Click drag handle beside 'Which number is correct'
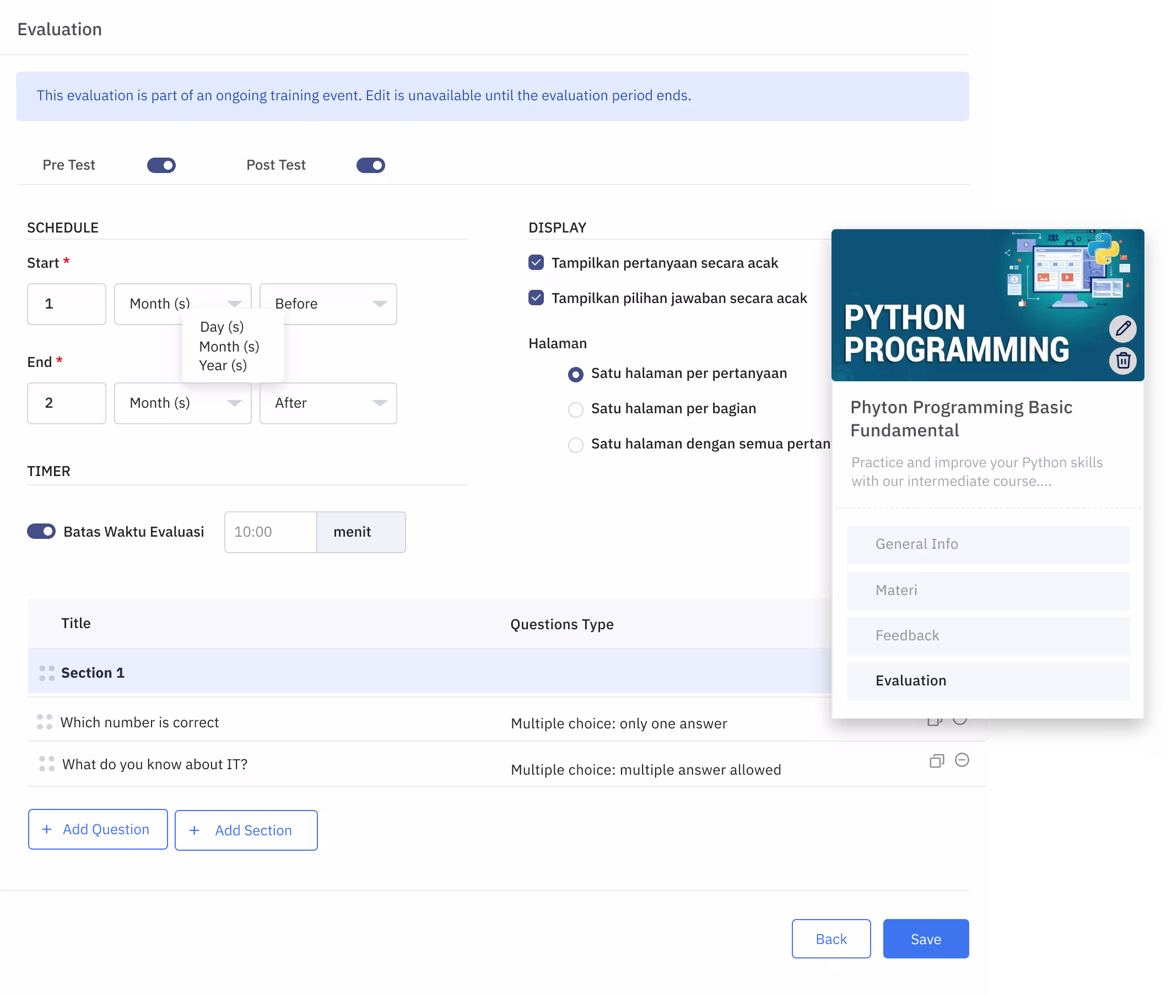The image size is (1172, 994). point(45,721)
